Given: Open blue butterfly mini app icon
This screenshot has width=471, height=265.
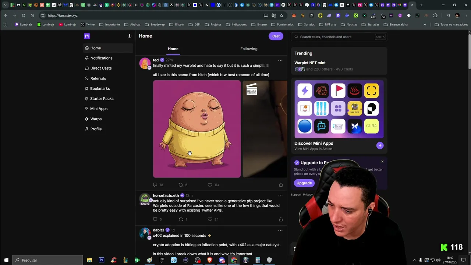Looking at the screenshot, I should pos(355,126).
